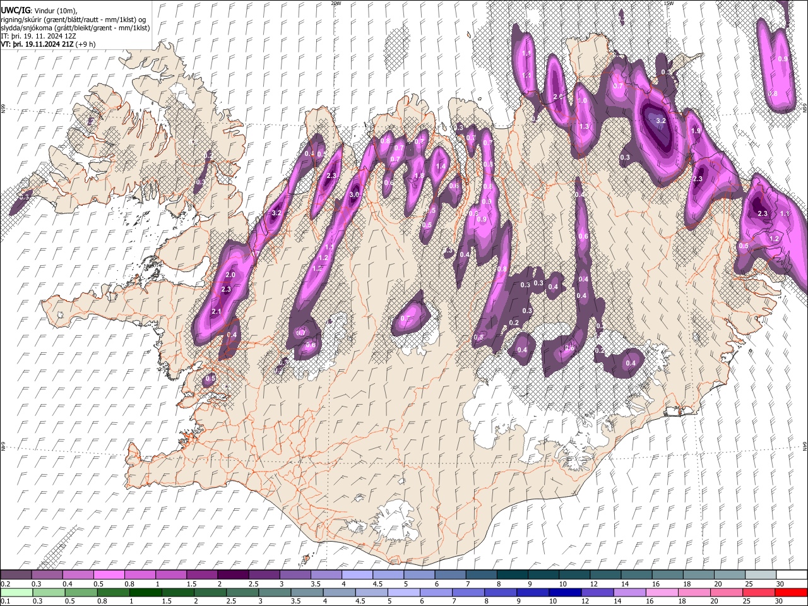Click the "1.4" precipitation value on the map

coord(441,167)
